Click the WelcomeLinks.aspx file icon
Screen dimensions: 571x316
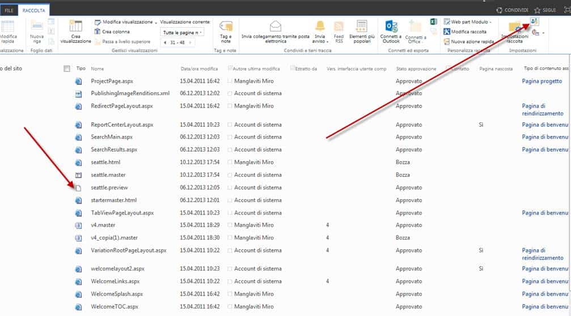coord(78,282)
